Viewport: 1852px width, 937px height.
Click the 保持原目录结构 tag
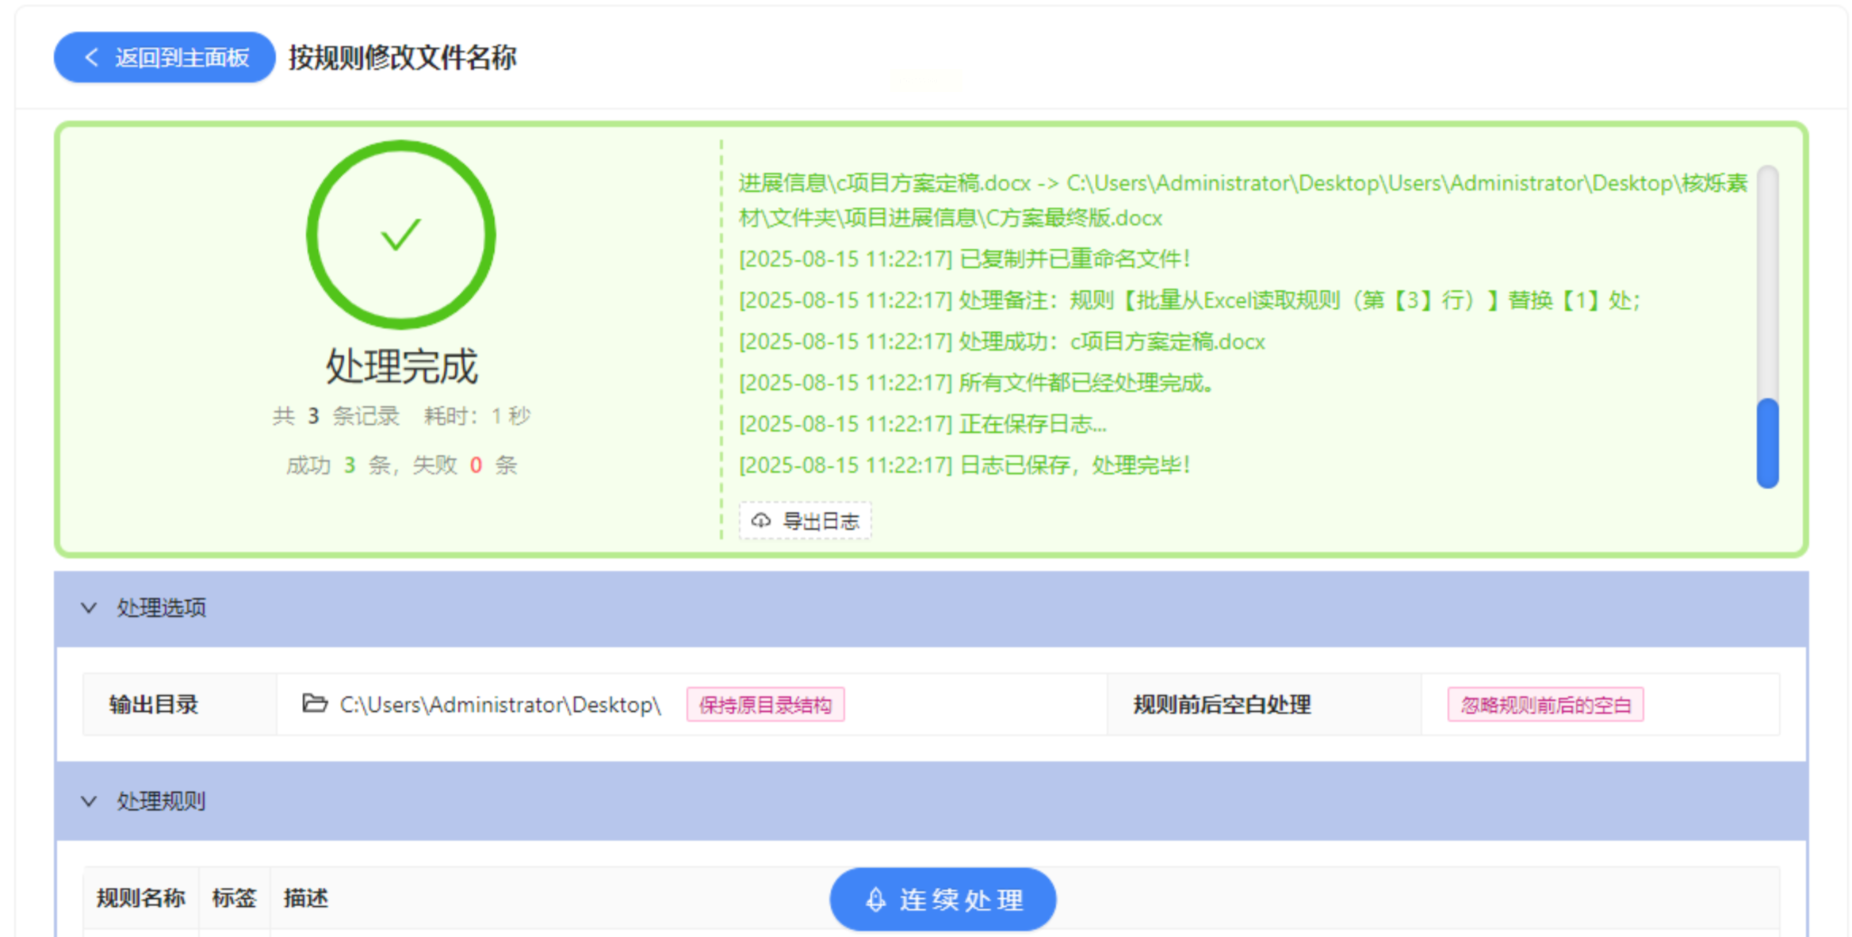(x=765, y=705)
